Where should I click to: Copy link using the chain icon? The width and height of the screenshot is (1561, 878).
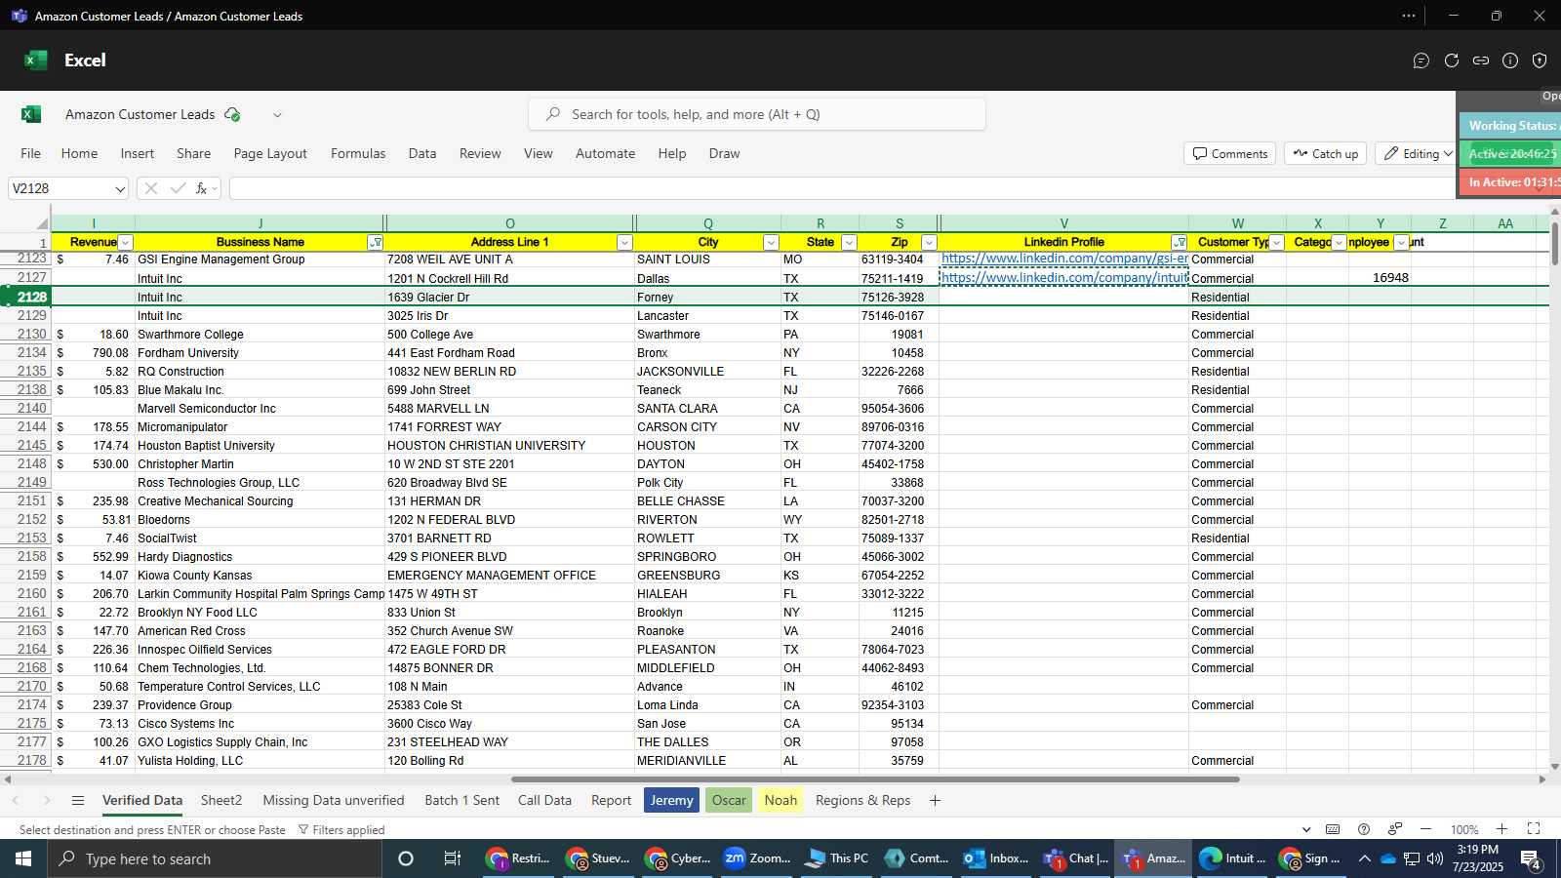click(1481, 60)
